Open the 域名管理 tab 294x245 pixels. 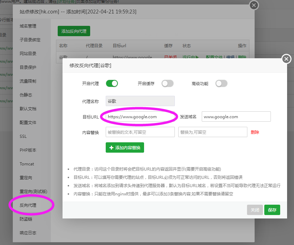[x=28, y=26]
